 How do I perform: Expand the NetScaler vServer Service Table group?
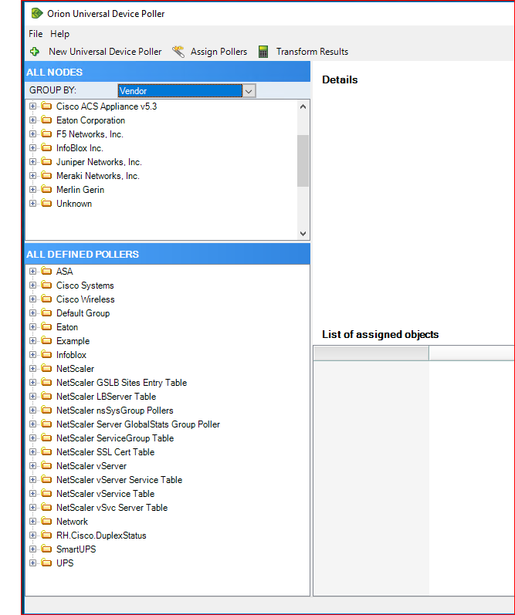[x=32, y=479]
